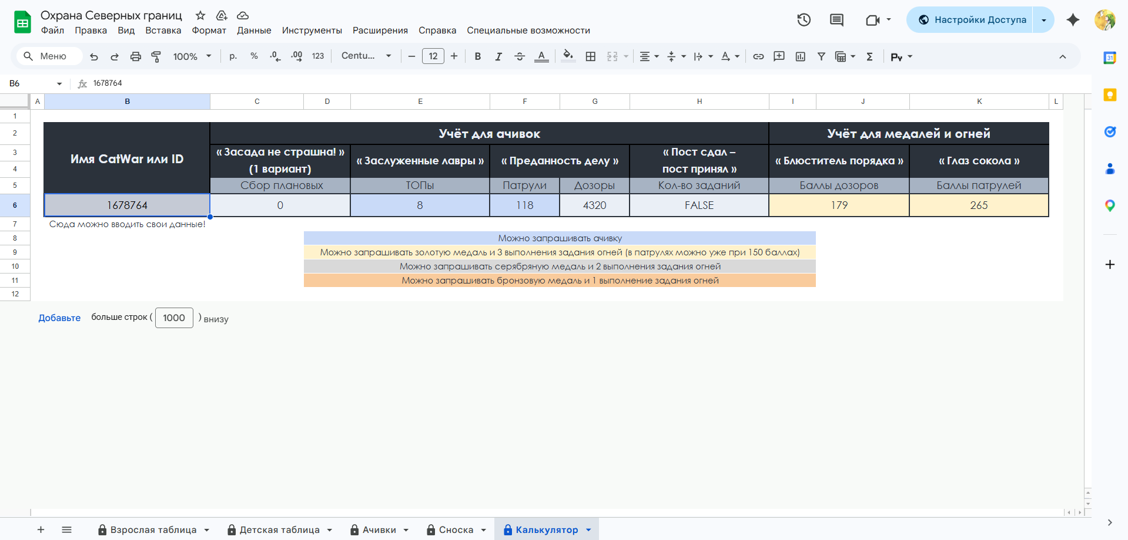Viewport: 1128px width, 540px height.
Task: Click the paint format roller icon
Action: click(156, 56)
